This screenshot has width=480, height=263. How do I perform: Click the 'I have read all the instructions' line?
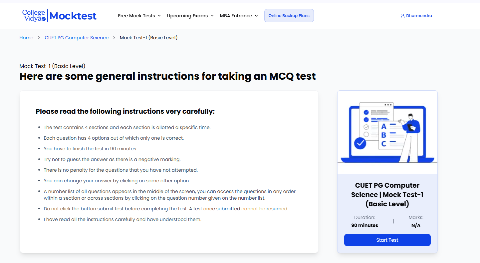coord(122,219)
